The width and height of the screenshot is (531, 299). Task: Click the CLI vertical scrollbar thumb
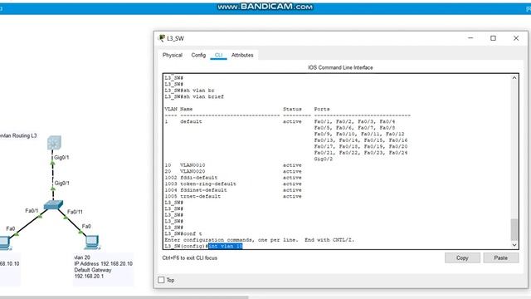click(x=514, y=229)
